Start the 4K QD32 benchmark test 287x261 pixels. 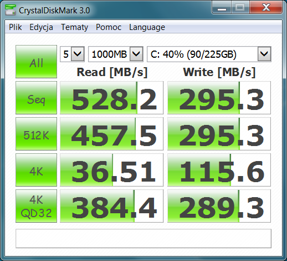[x=36, y=206]
